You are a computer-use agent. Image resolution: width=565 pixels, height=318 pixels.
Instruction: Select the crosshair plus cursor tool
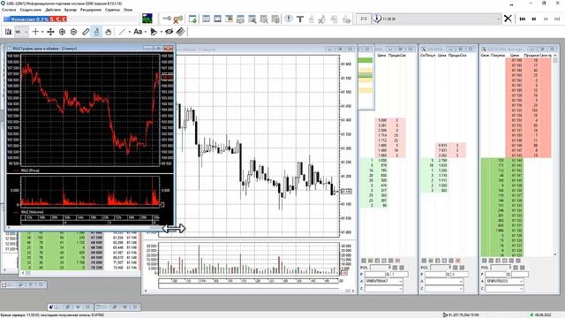(35, 32)
